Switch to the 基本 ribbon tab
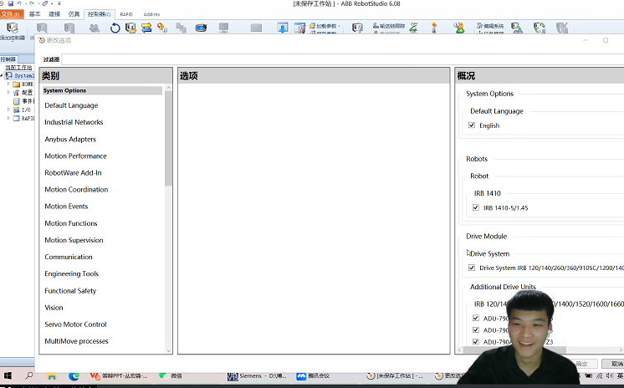624x388 pixels. (x=34, y=14)
